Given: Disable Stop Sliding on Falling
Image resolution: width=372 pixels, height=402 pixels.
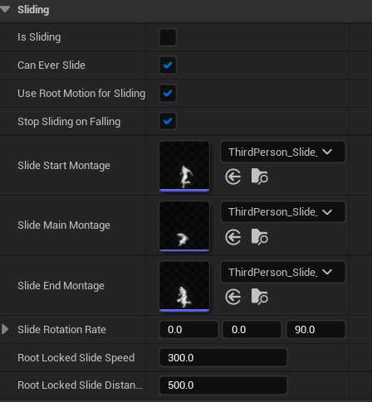Looking at the screenshot, I should 168,121.
